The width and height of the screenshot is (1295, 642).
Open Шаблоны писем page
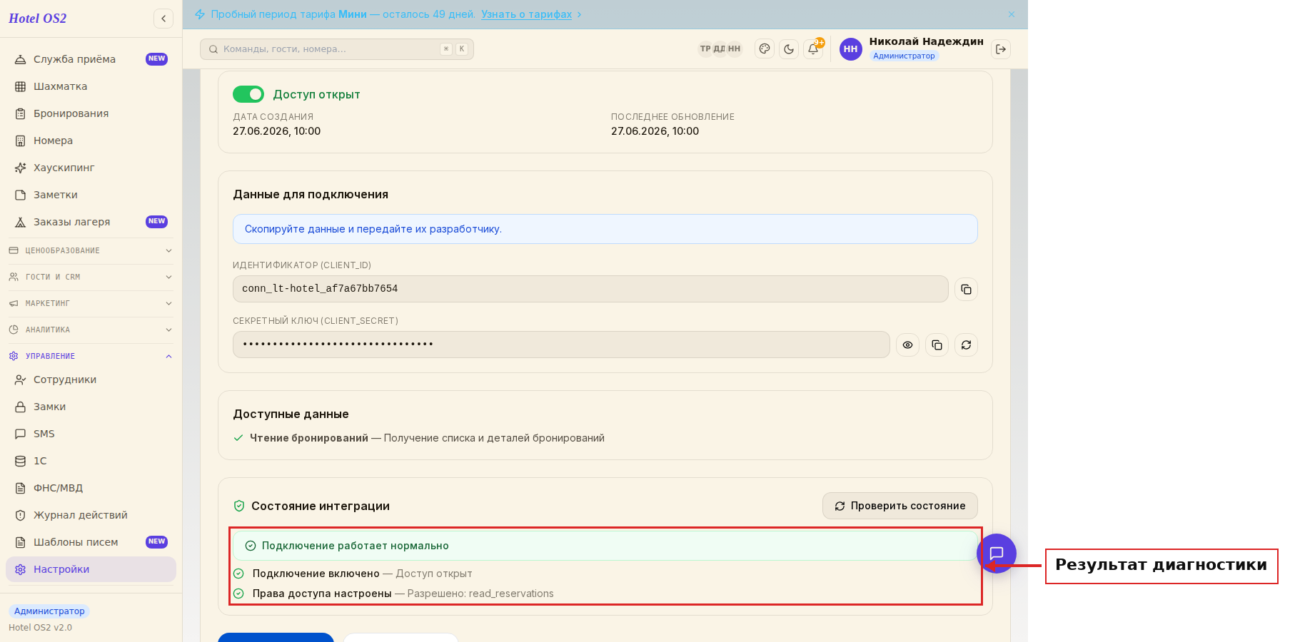point(91,542)
